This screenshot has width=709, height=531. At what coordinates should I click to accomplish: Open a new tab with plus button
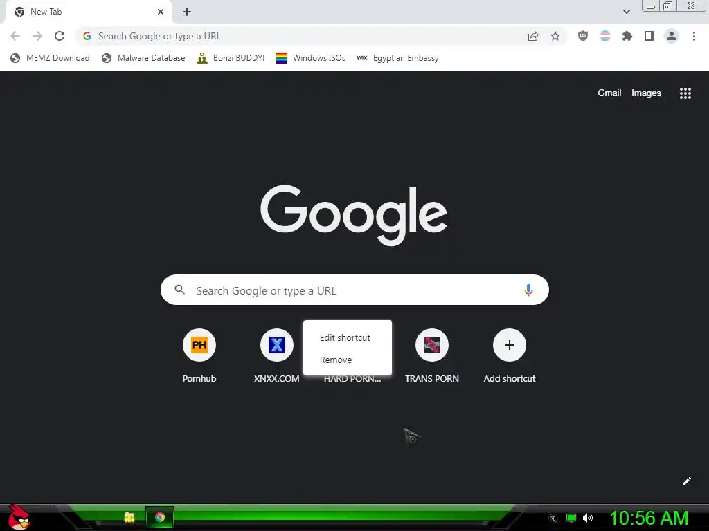pos(187,12)
